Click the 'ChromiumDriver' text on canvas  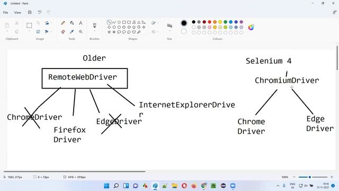coord(287,81)
